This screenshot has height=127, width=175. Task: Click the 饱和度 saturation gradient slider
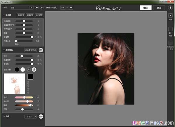[24, 101]
